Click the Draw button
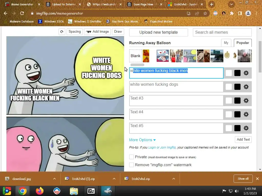Screen dimensions: 262x196 (118, 31)
